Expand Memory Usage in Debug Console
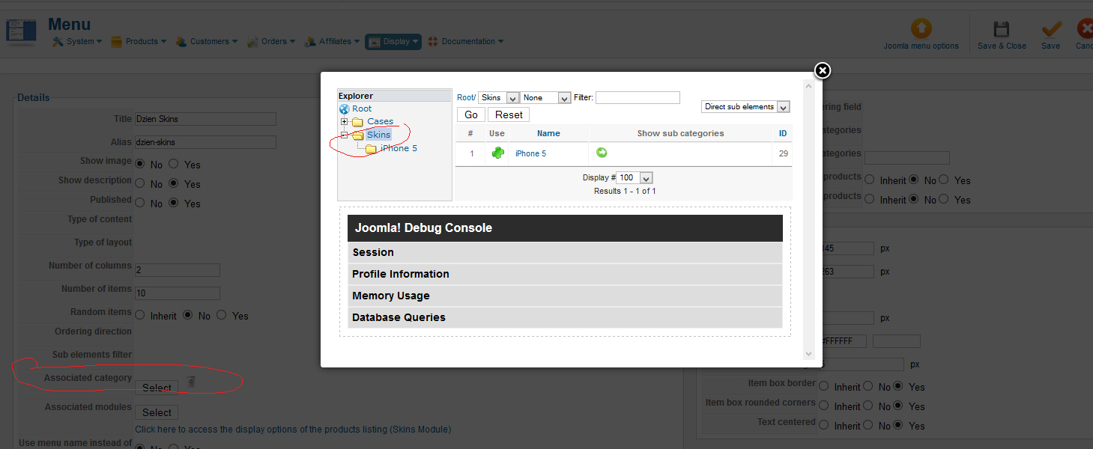 coord(565,296)
